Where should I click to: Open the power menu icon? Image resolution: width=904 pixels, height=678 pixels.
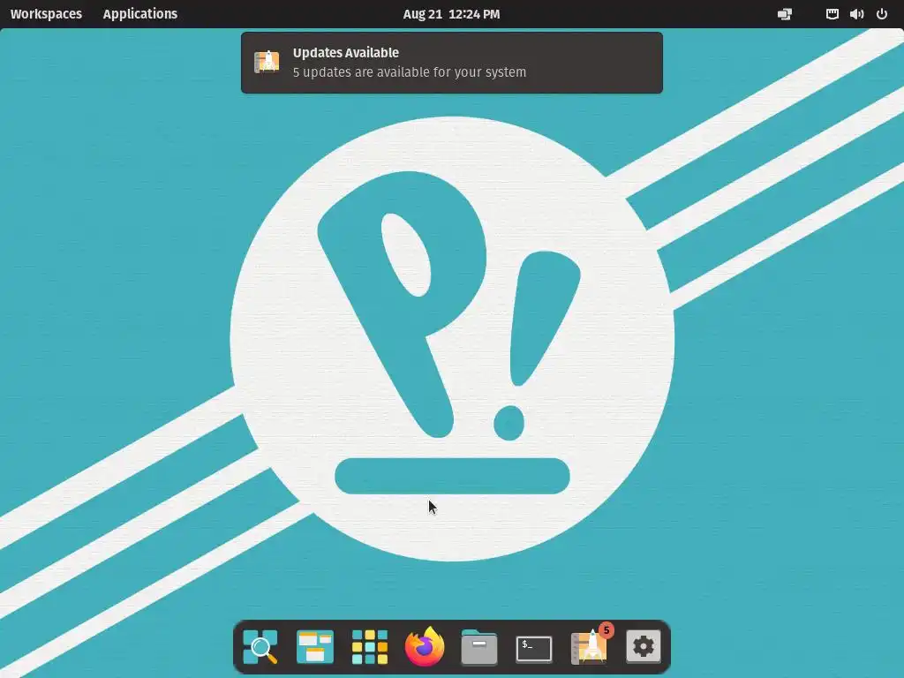point(882,14)
